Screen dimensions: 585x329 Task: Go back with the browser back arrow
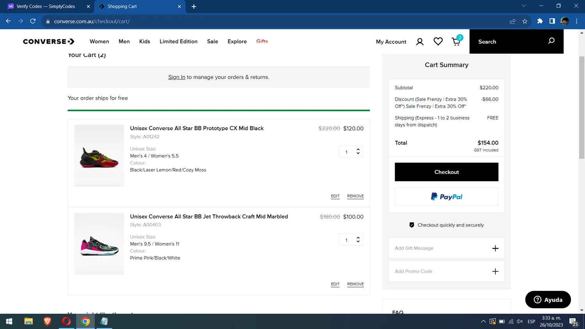(x=8, y=21)
